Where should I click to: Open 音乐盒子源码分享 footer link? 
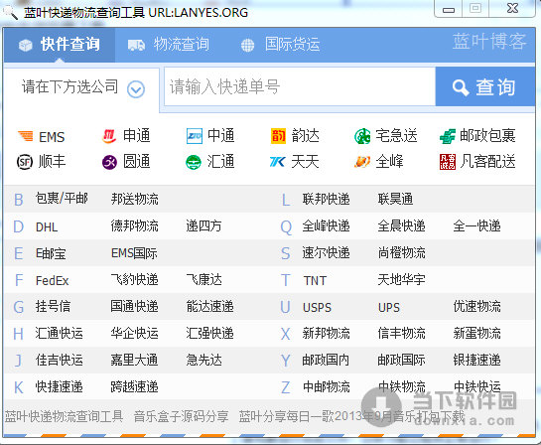[x=181, y=416]
